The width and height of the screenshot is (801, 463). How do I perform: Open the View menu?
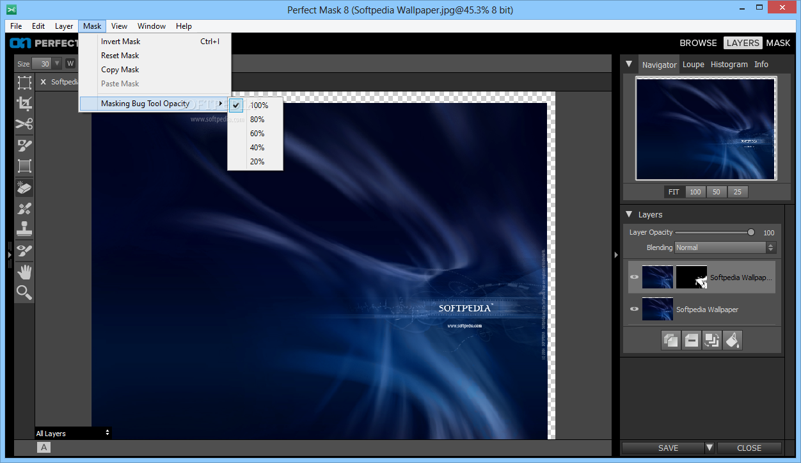click(119, 26)
